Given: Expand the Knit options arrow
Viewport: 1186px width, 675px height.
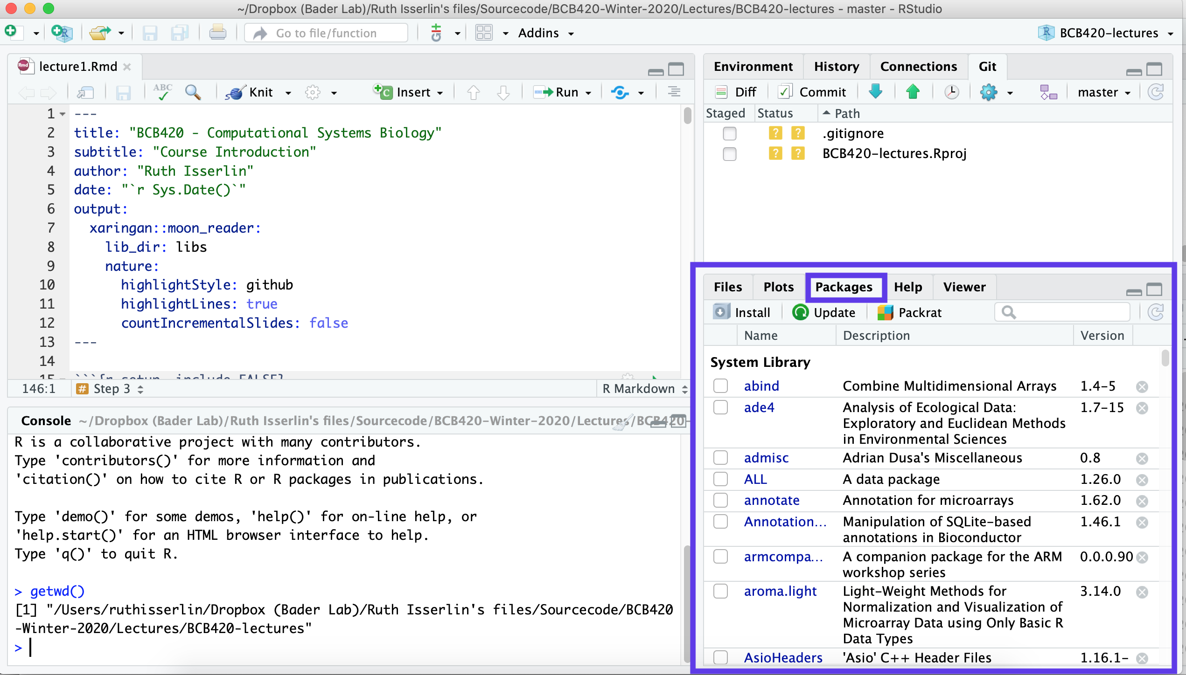Looking at the screenshot, I should 288,93.
